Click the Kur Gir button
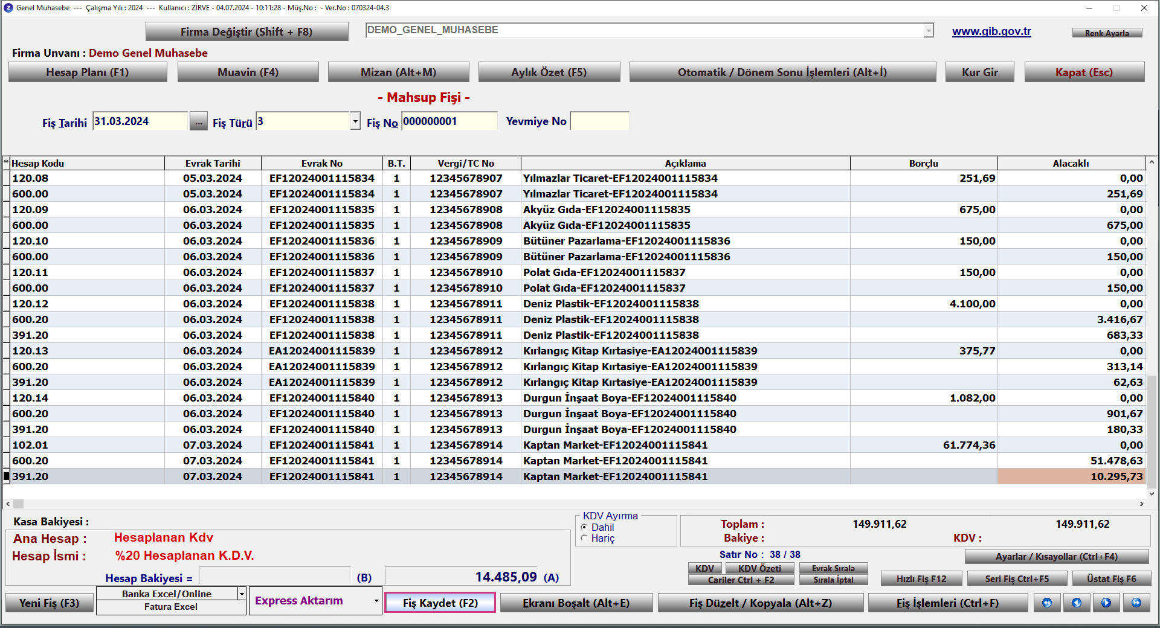This screenshot has width=1160, height=628. click(x=979, y=72)
